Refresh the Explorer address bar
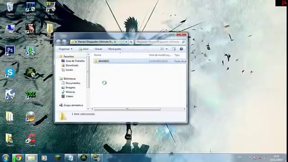 (x=131, y=42)
